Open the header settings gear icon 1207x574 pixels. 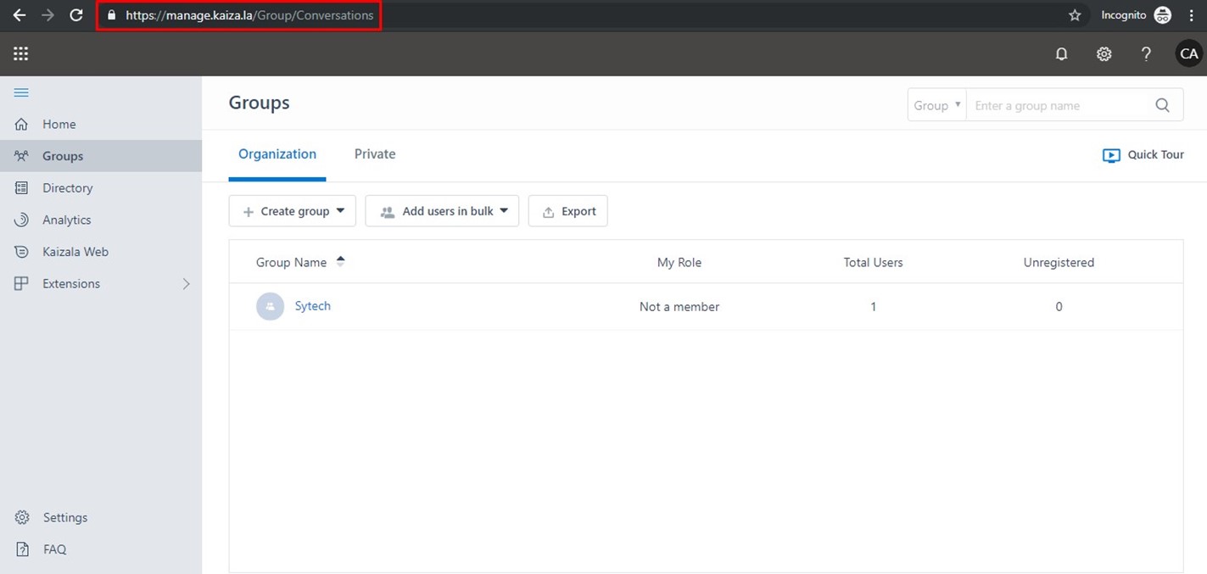[1104, 54]
